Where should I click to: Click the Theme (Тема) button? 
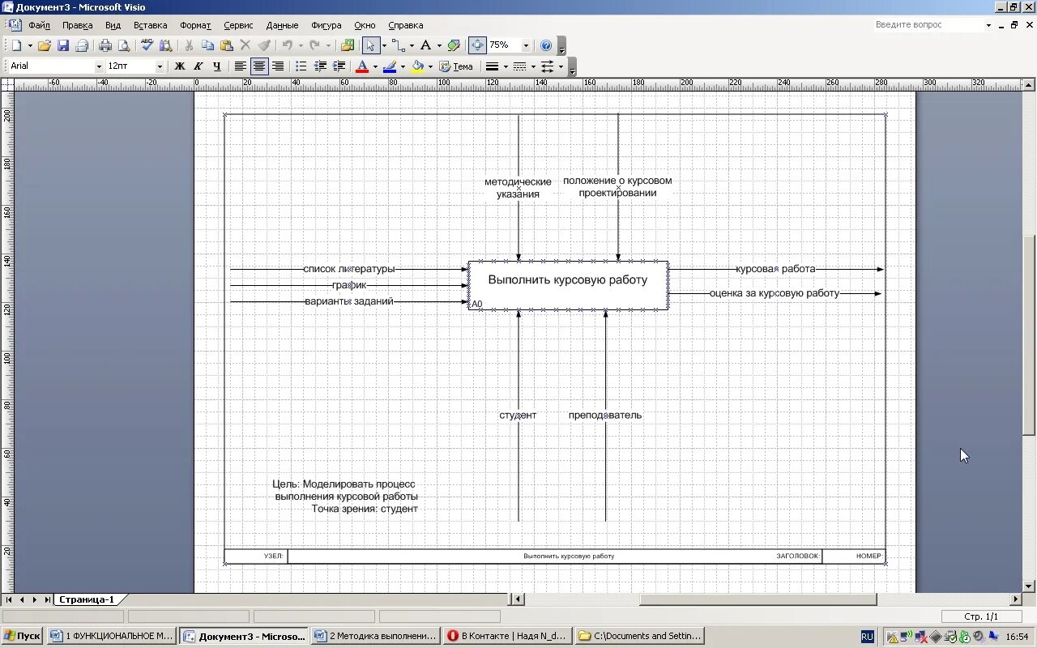[456, 66]
